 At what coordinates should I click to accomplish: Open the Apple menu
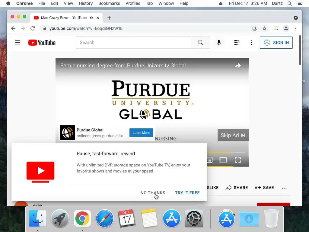(x=8, y=3)
